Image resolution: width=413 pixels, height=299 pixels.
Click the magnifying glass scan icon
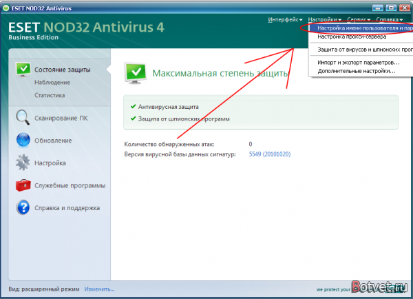[x=23, y=117]
